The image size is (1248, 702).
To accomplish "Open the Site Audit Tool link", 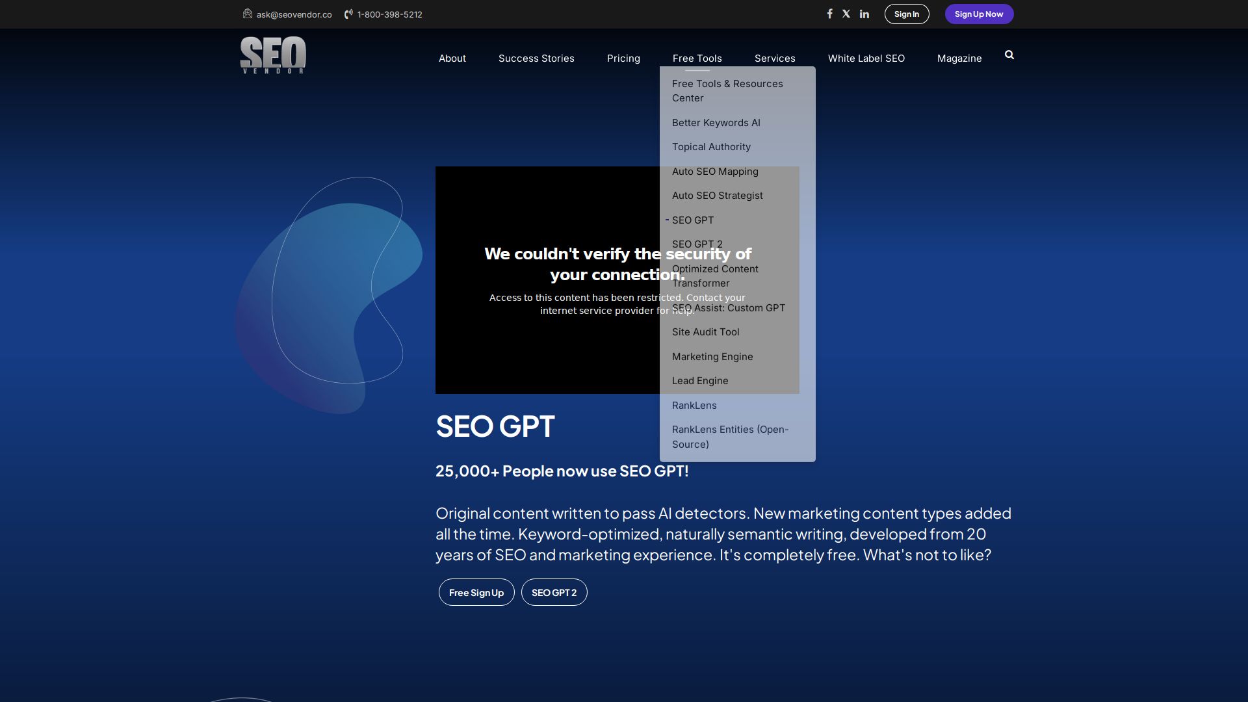I will (x=705, y=331).
